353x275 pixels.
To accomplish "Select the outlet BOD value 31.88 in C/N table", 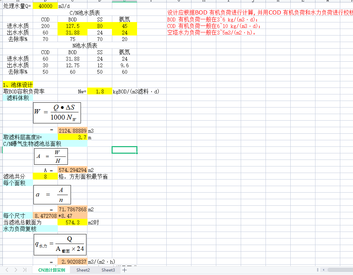I will 72,32.
